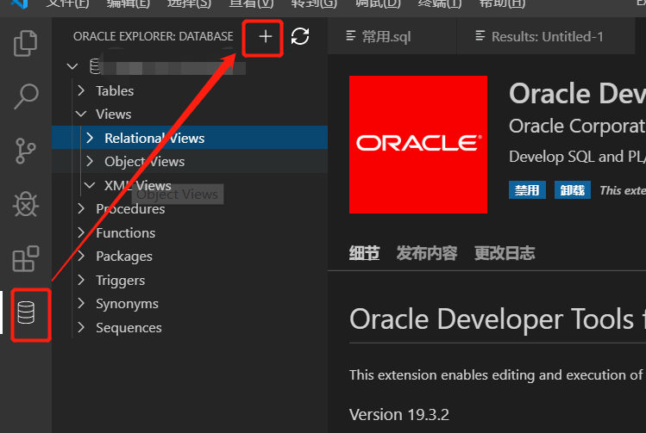
Task: Expand the Packages node
Action: (x=81, y=256)
